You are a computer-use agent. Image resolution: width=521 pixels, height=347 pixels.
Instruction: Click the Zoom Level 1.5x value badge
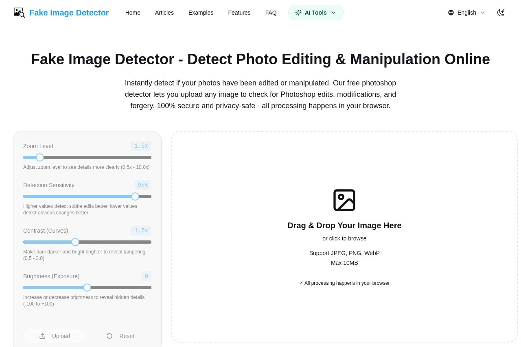(141, 146)
